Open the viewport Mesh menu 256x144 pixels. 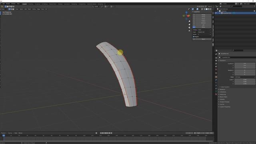[29, 9]
